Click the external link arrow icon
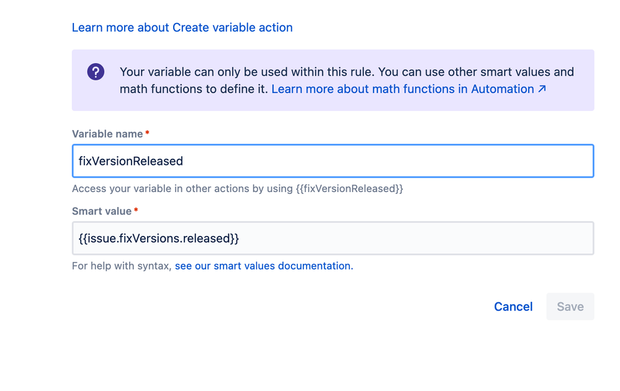Image resolution: width=620 pixels, height=391 pixels. click(x=542, y=89)
